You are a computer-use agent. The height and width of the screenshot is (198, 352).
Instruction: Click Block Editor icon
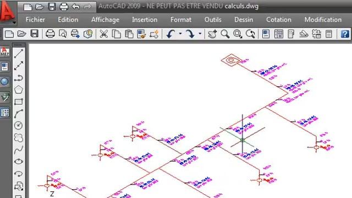pyautogui.click(x=154, y=34)
